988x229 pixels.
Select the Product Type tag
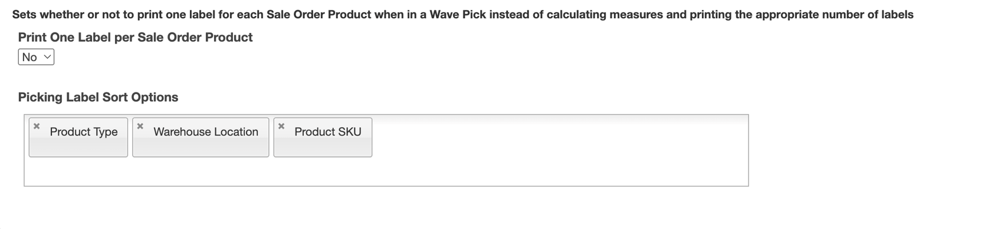coord(78,137)
